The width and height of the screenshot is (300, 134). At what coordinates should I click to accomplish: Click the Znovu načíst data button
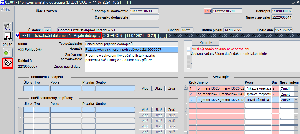tap(67, 66)
